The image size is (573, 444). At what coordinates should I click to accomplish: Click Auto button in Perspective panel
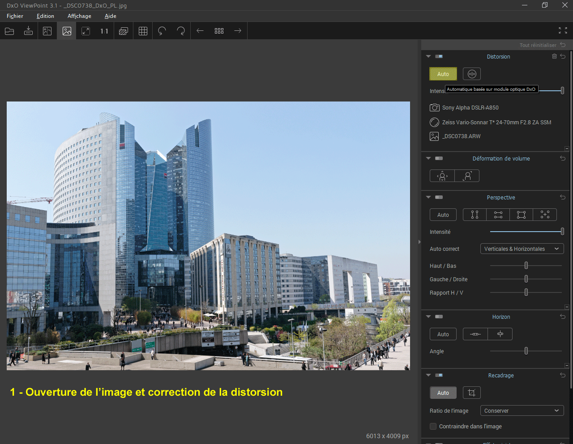pyautogui.click(x=443, y=215)
